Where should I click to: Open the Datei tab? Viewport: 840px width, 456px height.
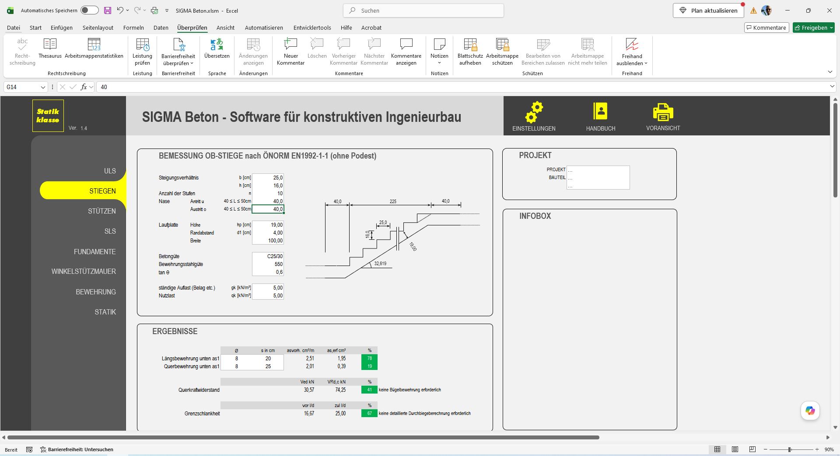tap(14, 28)
